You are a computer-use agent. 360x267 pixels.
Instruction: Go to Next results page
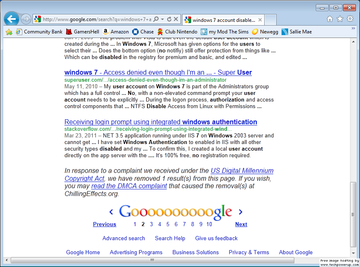click(241, 224)
